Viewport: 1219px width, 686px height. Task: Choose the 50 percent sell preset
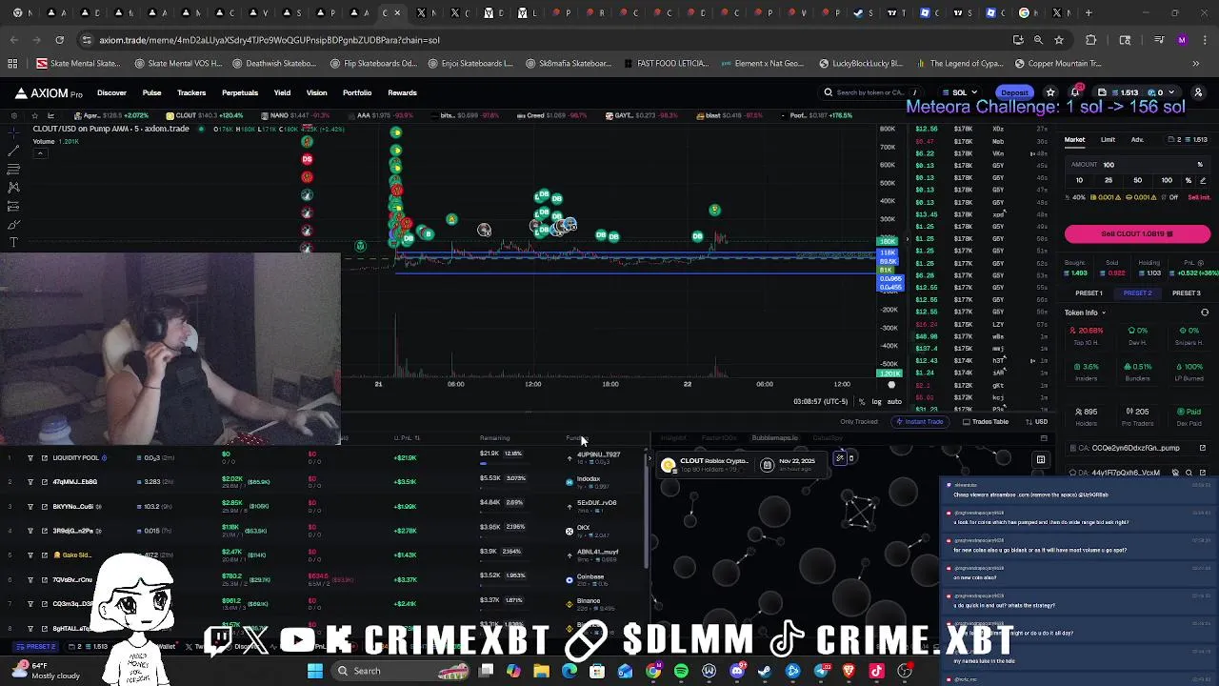1137,180
